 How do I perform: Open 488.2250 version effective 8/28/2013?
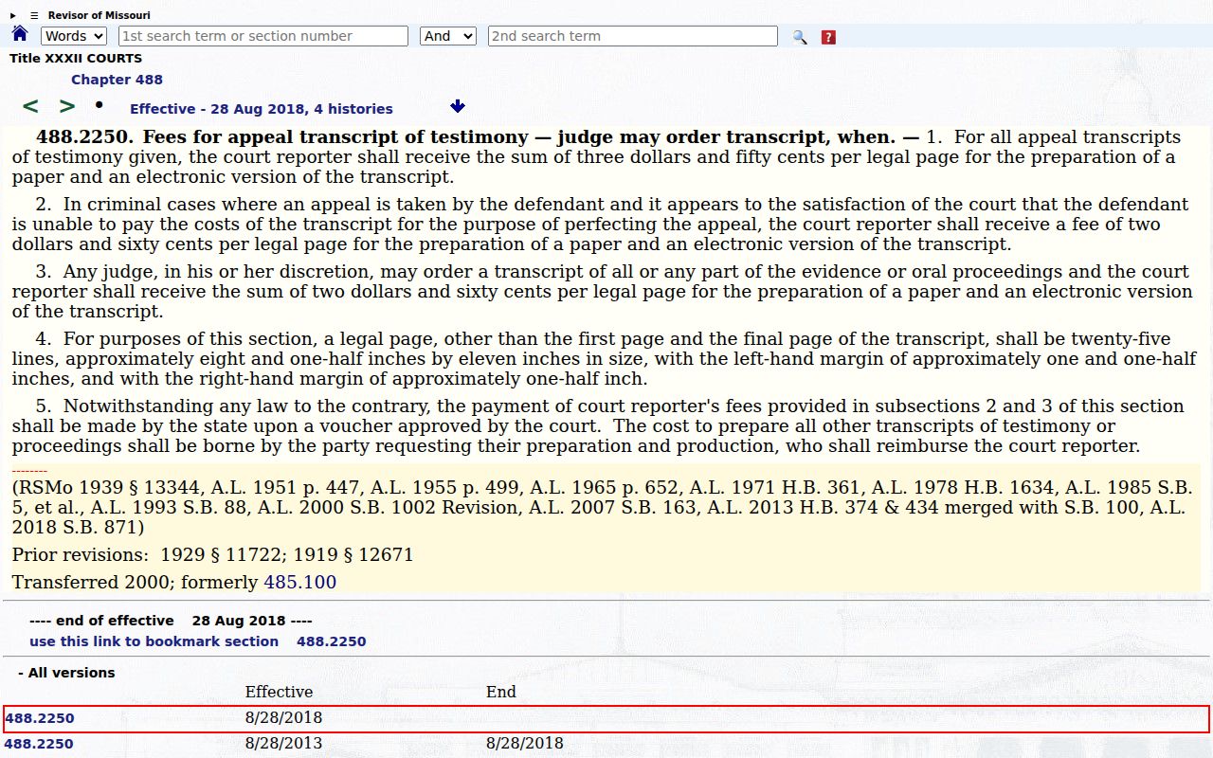click(39, 744)
